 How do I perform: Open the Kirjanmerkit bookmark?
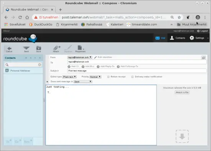[67, 25]
